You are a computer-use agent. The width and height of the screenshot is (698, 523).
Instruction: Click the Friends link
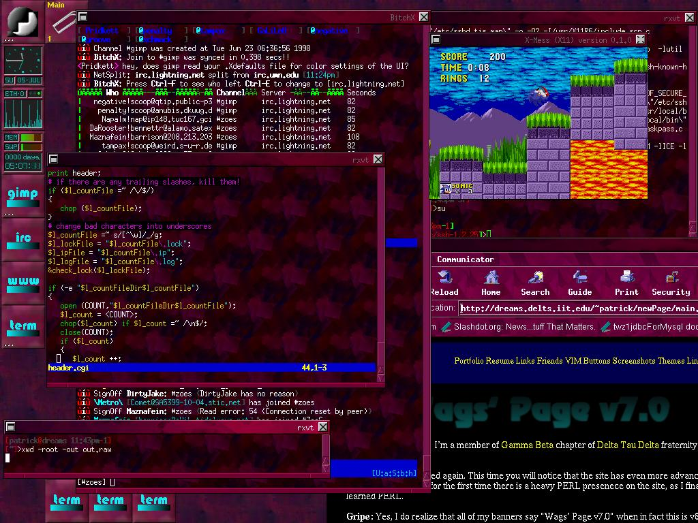point(550,361)
